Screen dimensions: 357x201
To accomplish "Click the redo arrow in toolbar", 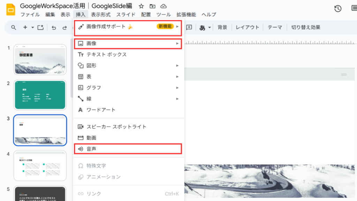I will [64, 28].
